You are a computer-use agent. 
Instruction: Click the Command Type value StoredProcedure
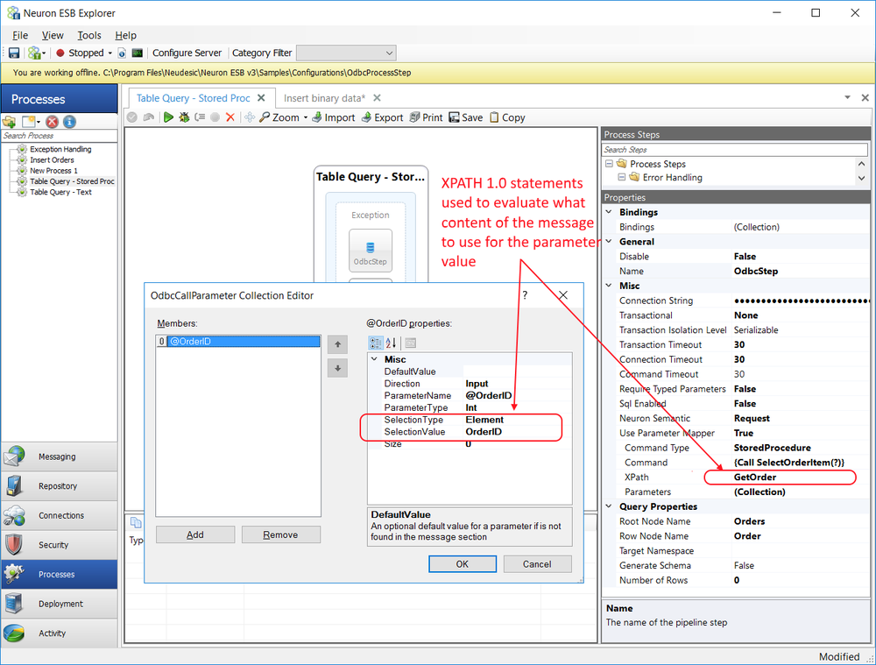point(772,448)
